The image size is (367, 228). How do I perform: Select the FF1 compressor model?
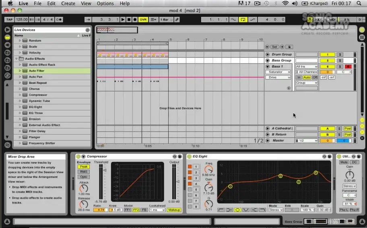point(127,210)
